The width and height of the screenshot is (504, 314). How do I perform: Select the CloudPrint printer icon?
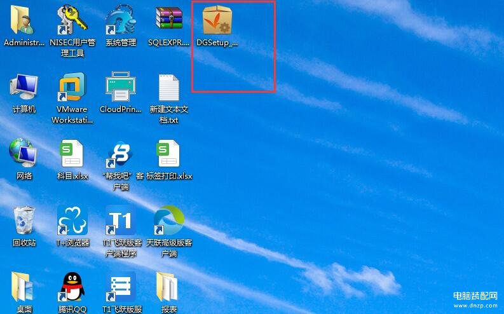pos(121,87)
